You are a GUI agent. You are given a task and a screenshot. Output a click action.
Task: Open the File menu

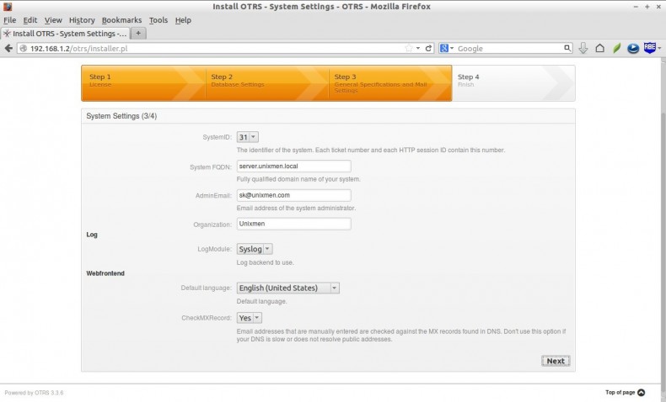9,20
